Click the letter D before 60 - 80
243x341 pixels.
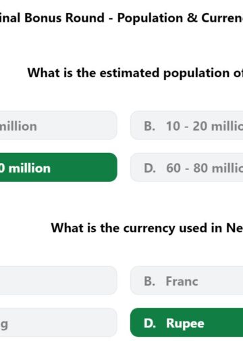pos(150,168)
